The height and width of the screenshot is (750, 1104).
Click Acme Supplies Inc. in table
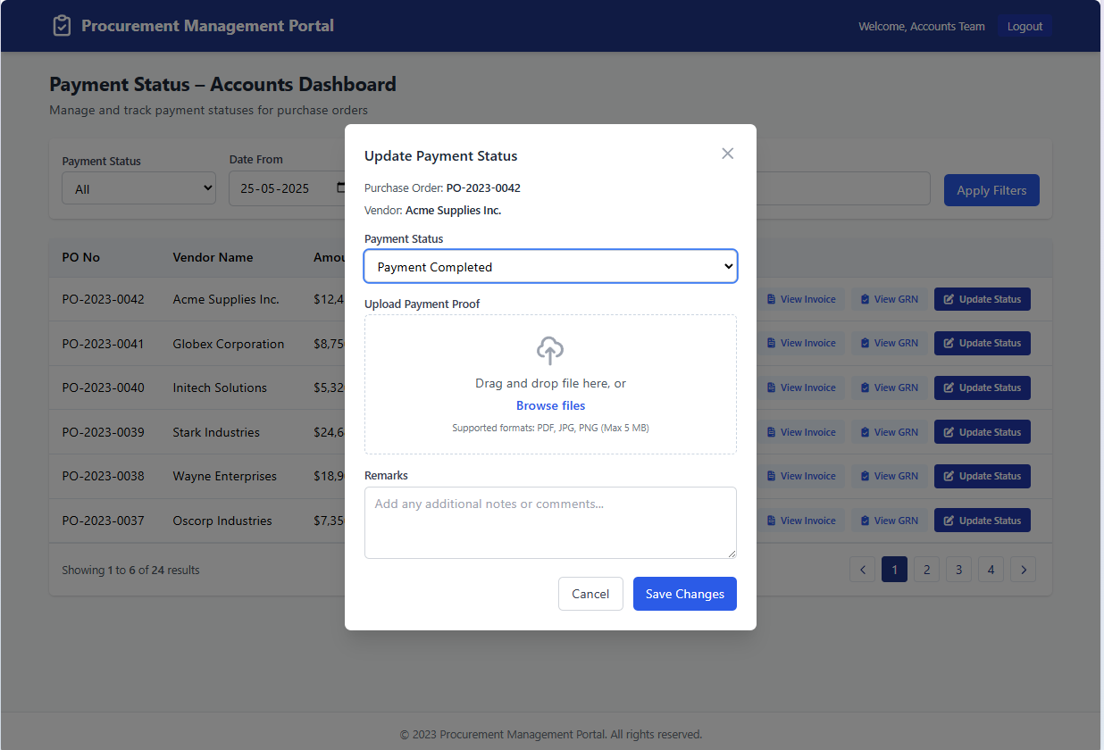(x=226, y=299)
